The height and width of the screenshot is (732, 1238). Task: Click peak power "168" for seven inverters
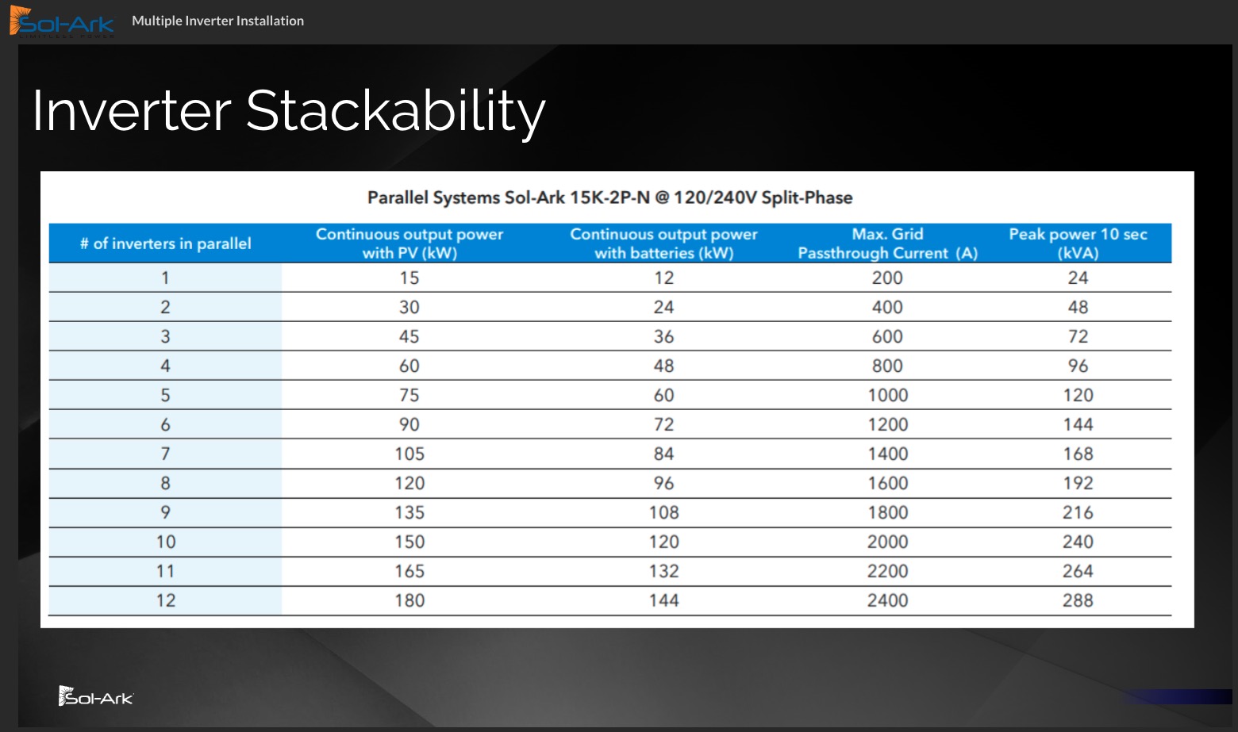tap(1078, 454)
